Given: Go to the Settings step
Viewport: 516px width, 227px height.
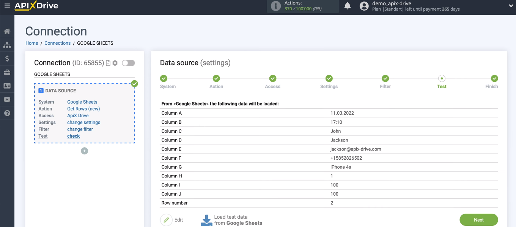Looking at the screenshot, I should [x=329, y=79].
